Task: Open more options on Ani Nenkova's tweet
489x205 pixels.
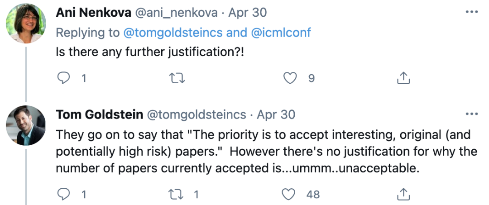Action: tap(471, 11)
